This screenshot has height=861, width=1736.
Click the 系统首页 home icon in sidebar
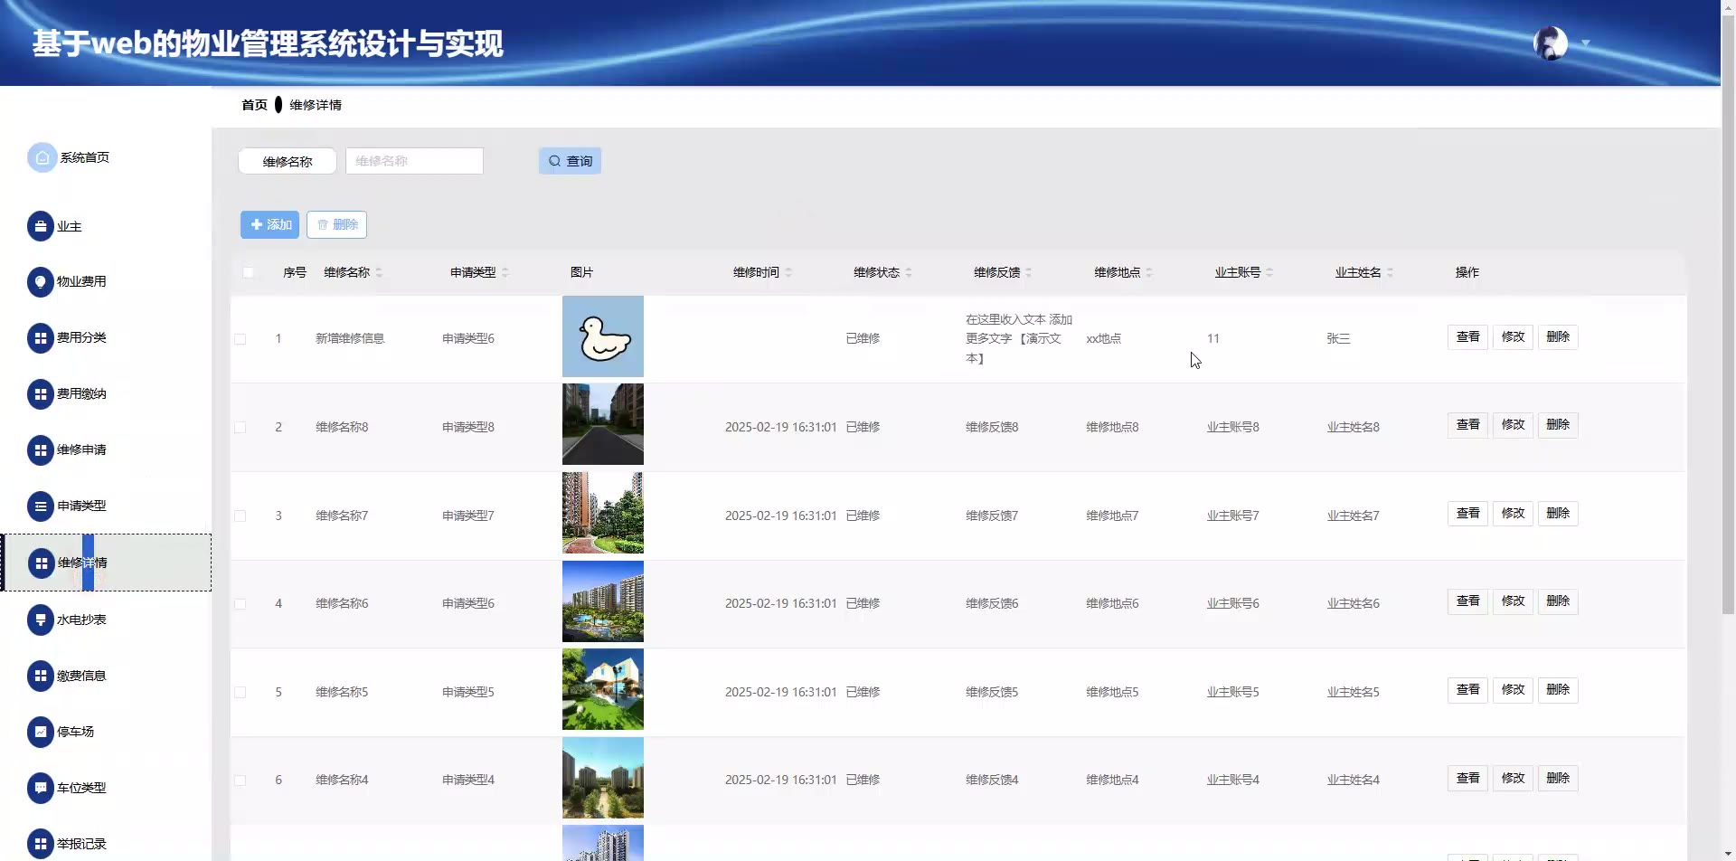(42, 157)
